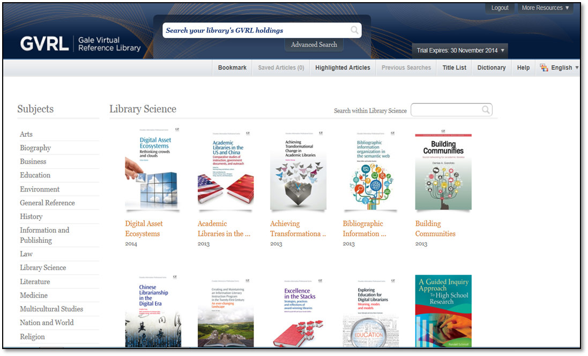Click the Building Communities title link
Image resolution: width=588 pixels, height=356 pixels.
pos(435,228)
